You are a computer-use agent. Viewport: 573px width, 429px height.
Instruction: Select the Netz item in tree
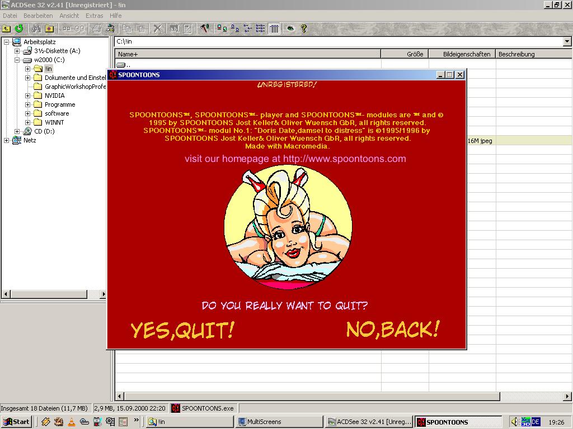coord(30,140)
